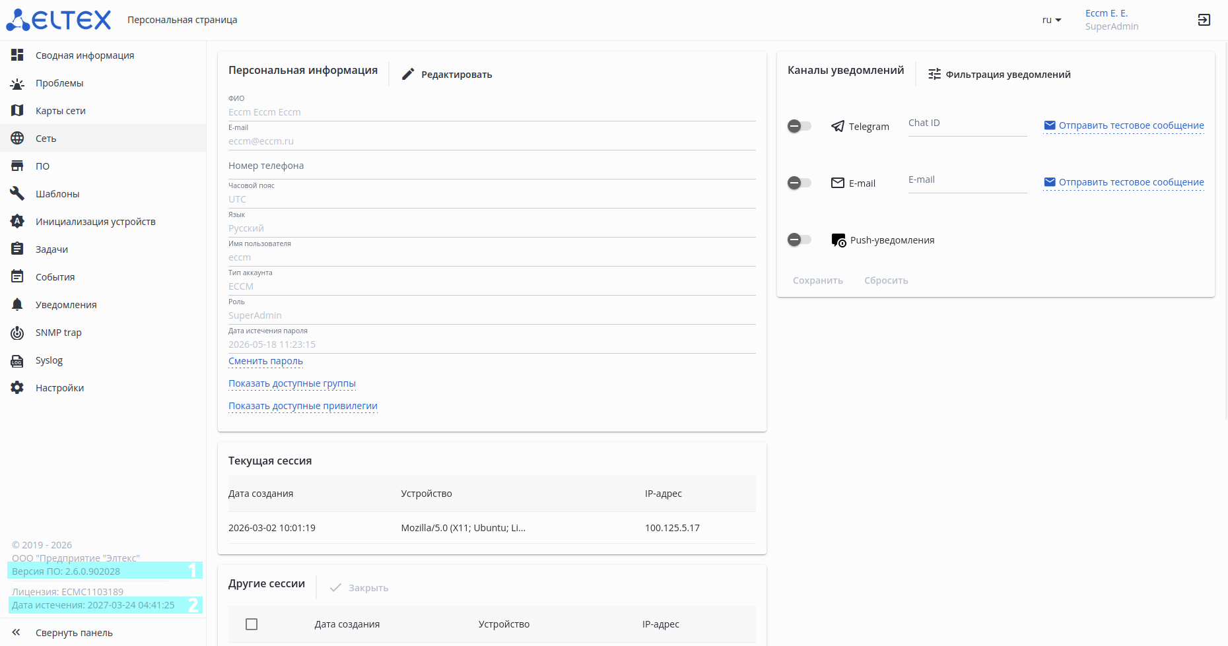This screenshot has width=1228, height=646.
Task: Collapse the sidebar panel with double chevron
Action: pos(17,632)
